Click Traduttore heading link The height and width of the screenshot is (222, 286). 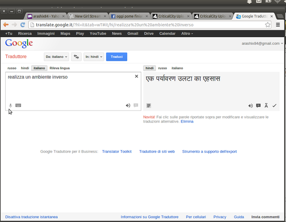pos(16,57)
